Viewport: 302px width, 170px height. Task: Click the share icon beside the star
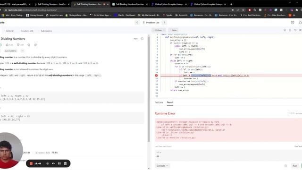click(35, 45)
